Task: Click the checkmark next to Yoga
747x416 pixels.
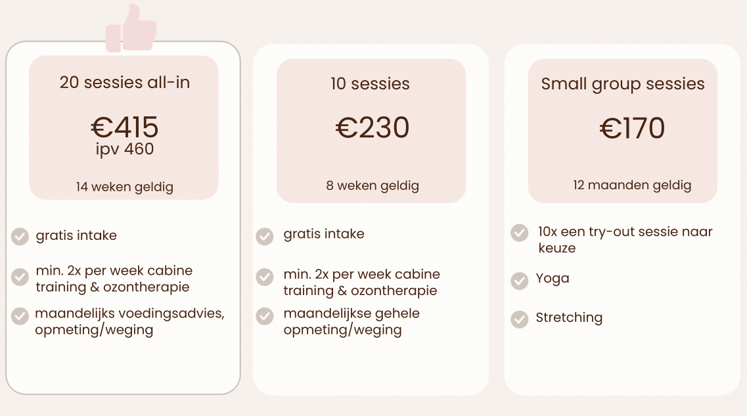Action: (x=520, y=281)
